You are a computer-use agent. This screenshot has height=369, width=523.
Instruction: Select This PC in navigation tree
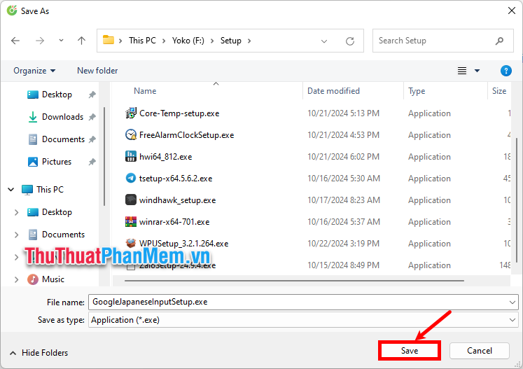click(x=50, y=190)
